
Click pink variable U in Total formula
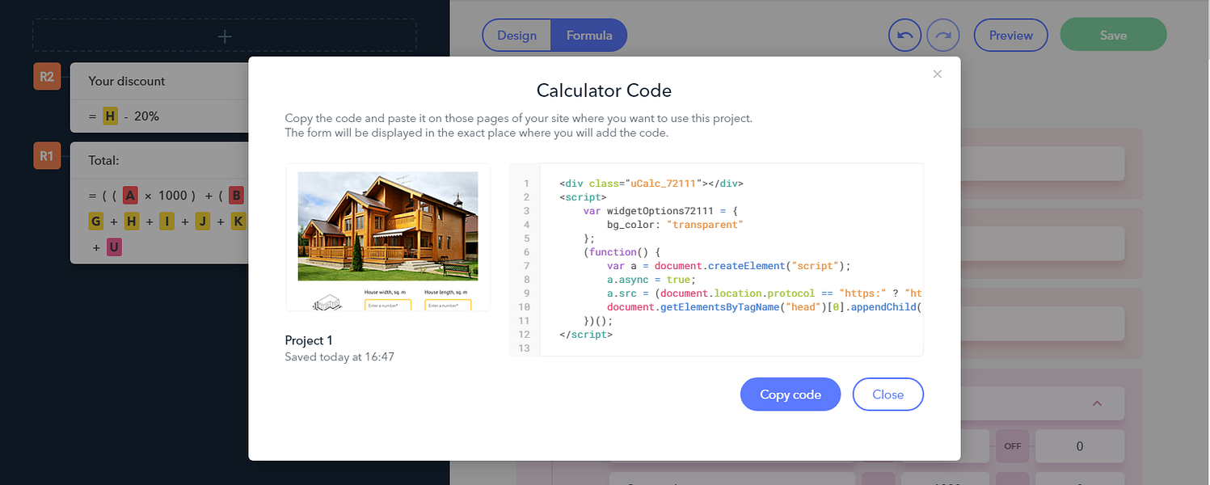click(114, 247)
